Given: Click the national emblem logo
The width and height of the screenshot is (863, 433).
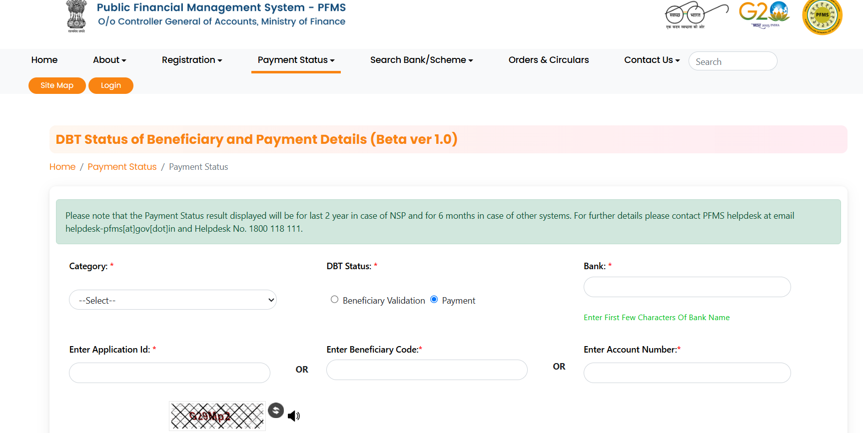Looking at the screenshot, I should tap(76, 16).
